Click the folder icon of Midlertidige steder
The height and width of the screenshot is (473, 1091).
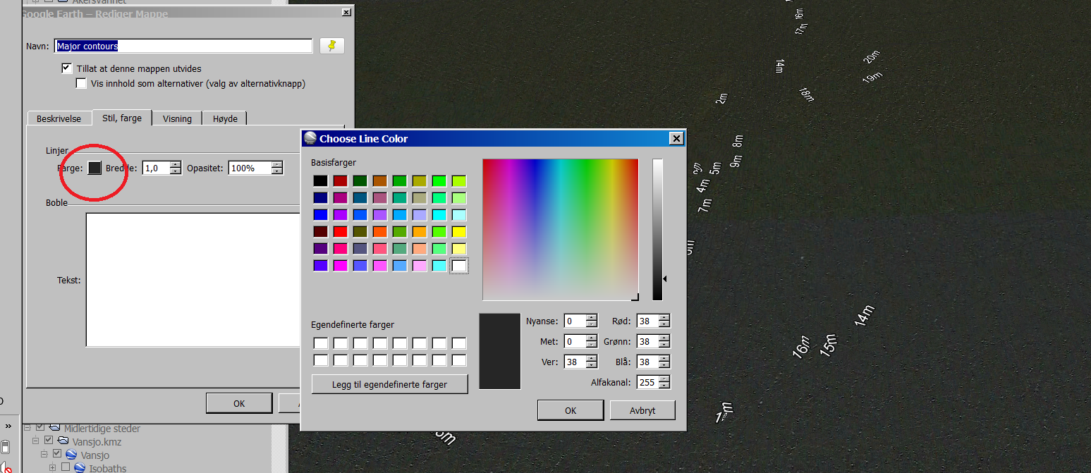[55, 428]
